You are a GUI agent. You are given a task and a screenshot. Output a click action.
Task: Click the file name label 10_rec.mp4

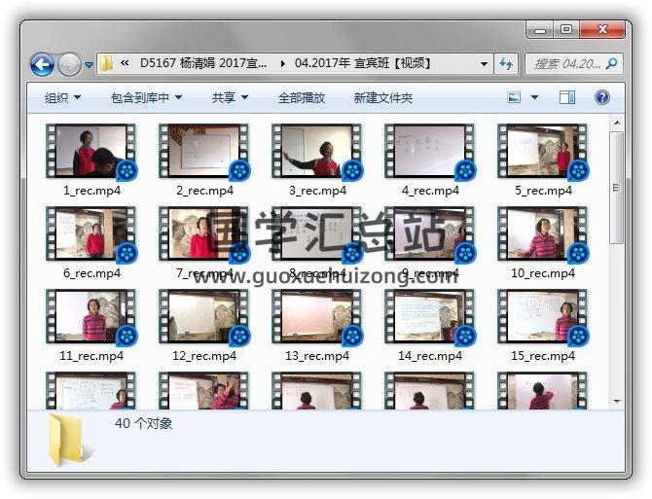pyautogui.click(x=543, y=273)
